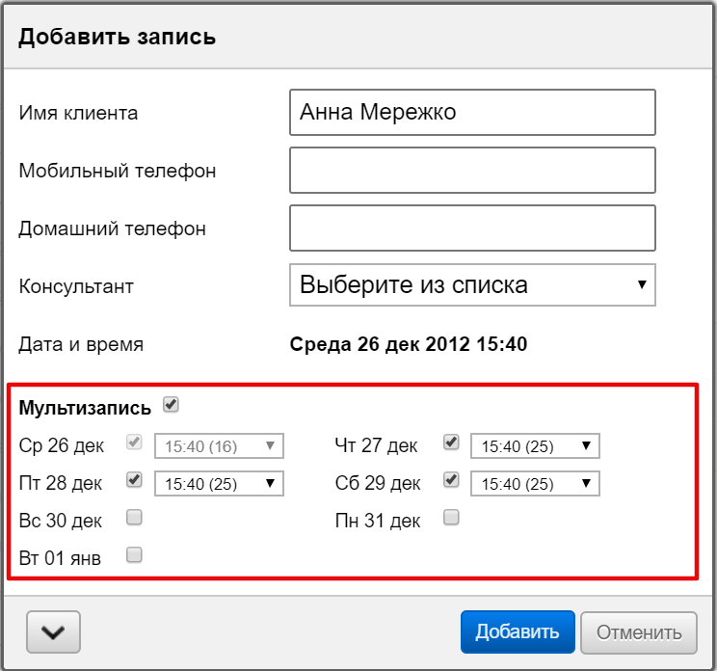This screenshot has height=671, width=717.
Task: Click the chevron-down expand button
Action: pyautogui.click(x=53, y=632)
